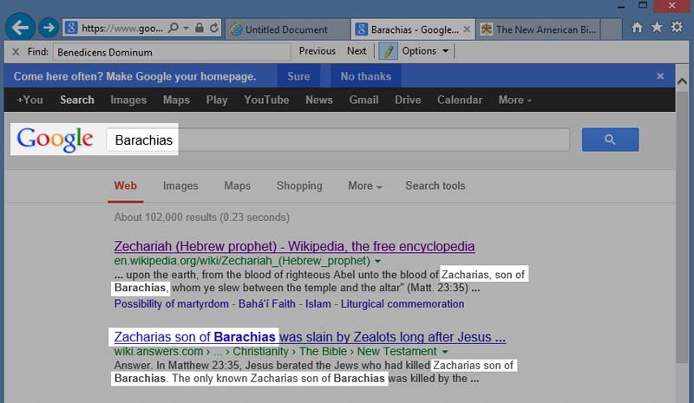Open Zacharias son of Barachias result link
Viewport: 694px width, 403px height.
310,336
